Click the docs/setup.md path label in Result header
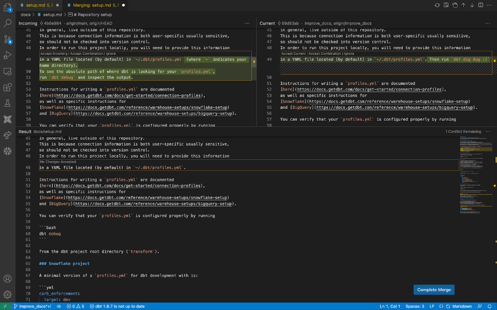This screenshot has height=310, width=497. [47, 132]
